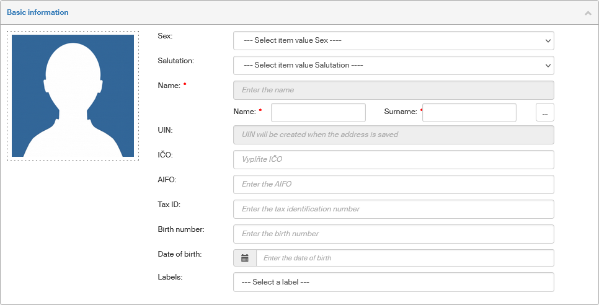Viewport: 599px width, 305px height.
Task: Open the Salutation dropdown list
Action: [393, 65]
